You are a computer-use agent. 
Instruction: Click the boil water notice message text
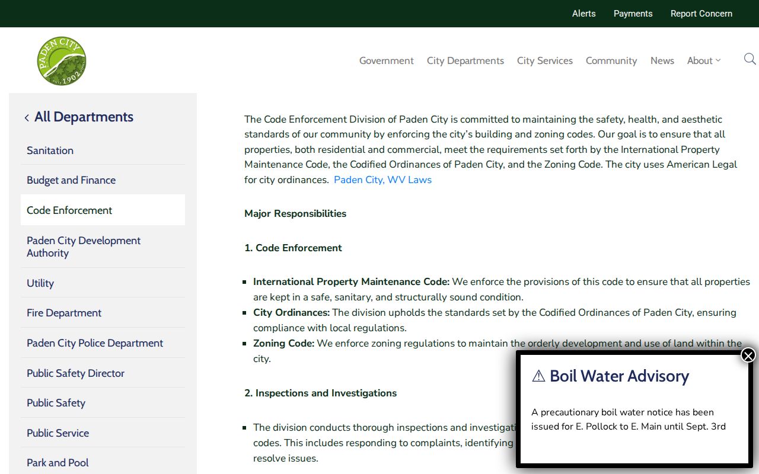[629, 419]
